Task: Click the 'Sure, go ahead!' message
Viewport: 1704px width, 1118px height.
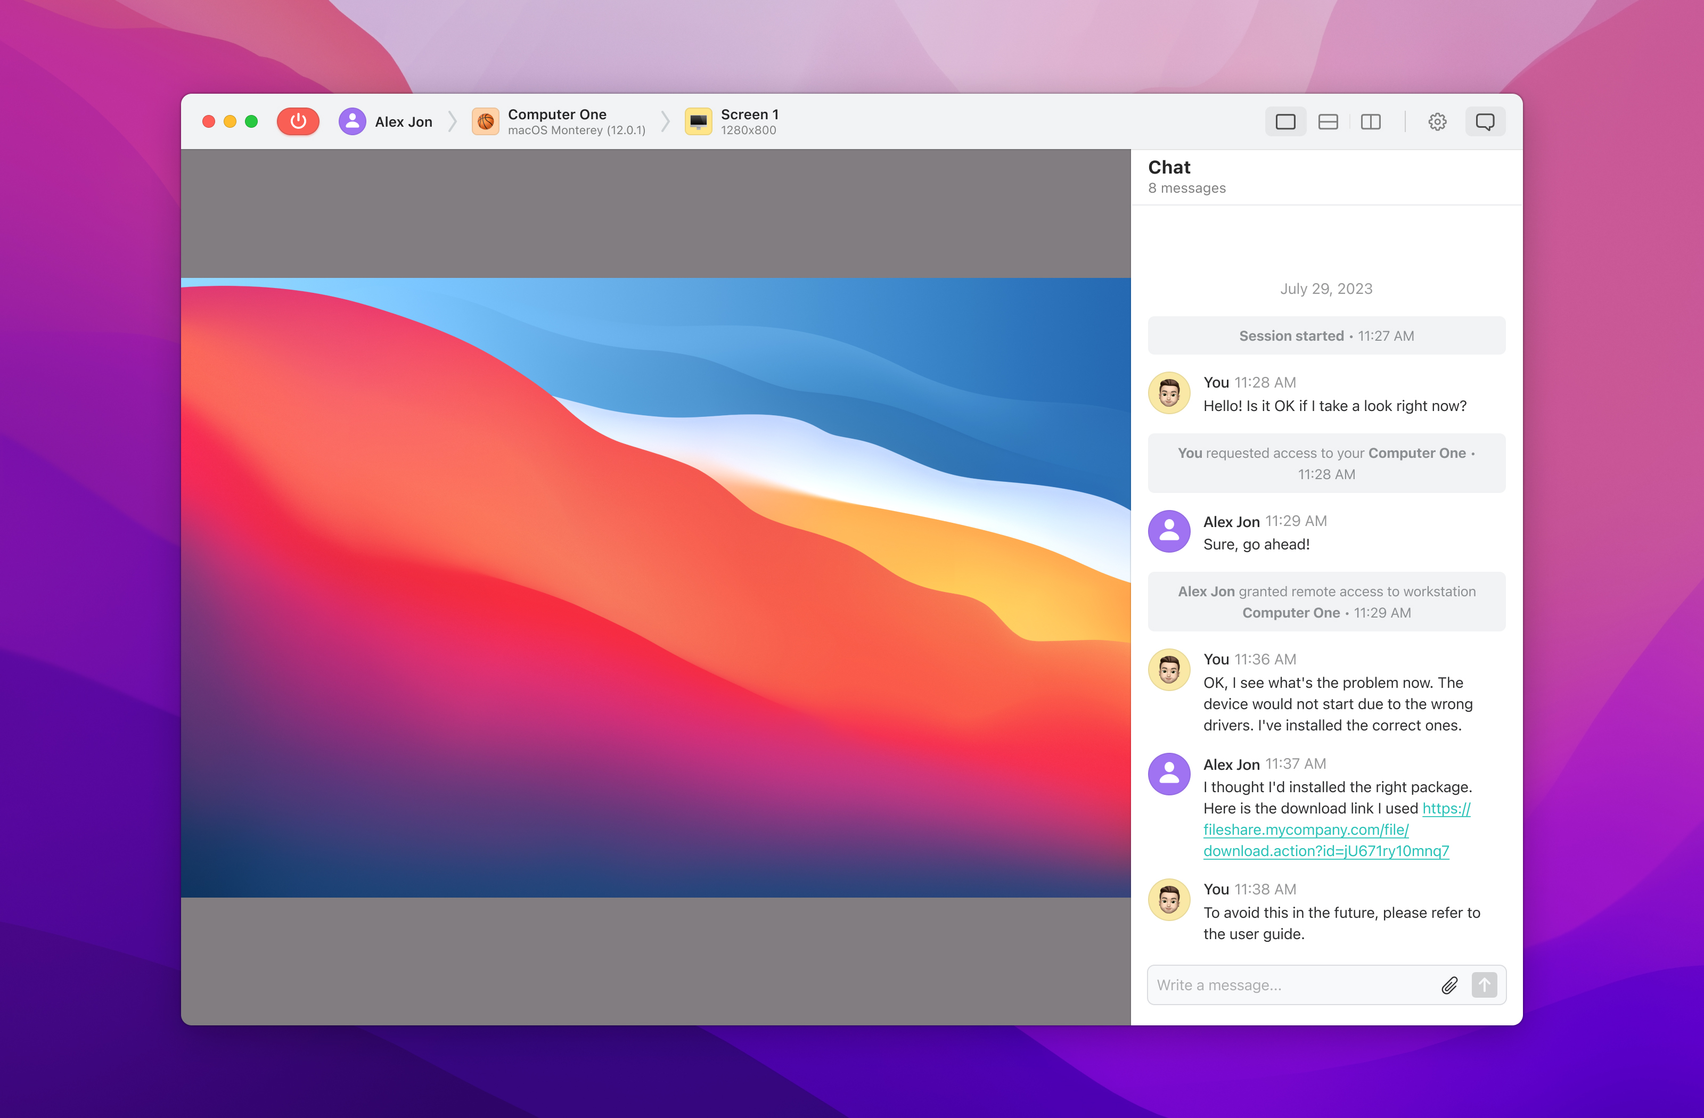Action: pyautogui.click(x=1257, y=544)
